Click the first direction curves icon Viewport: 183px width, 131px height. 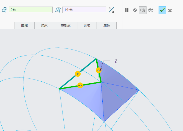(x=5, y=10)
